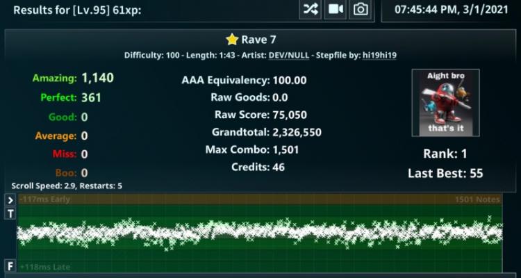
Task: Click the Results for [Lv.95] 61xp header
Action: coord(77,10)
